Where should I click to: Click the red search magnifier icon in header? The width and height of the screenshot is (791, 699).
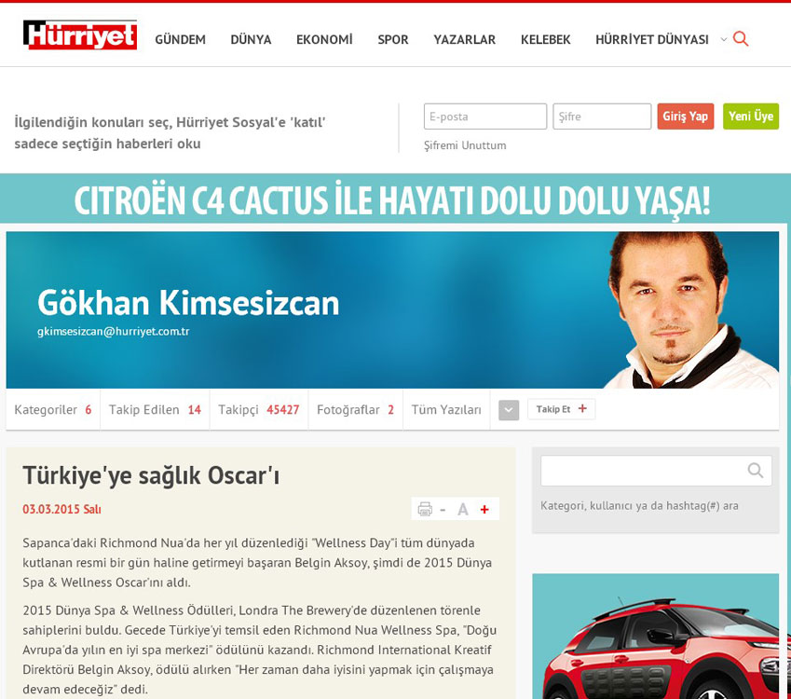(x=740, y=39)
